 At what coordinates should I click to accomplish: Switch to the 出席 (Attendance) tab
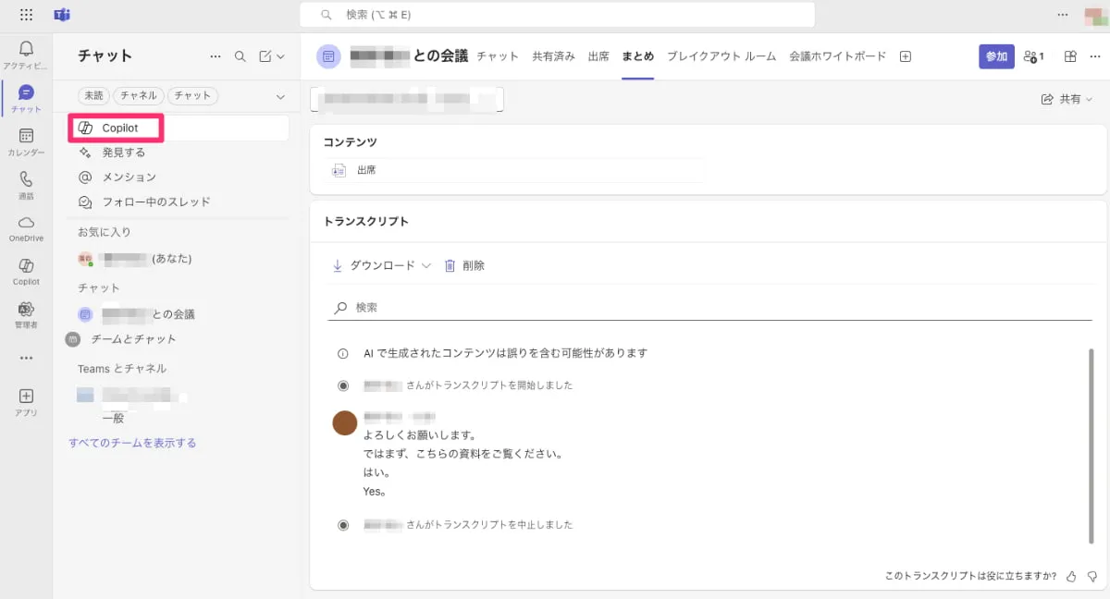[598, 56]
